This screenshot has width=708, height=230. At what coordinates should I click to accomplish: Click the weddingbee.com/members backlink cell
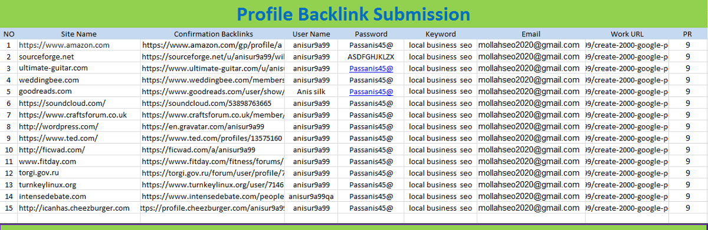[x=212, y=80]
